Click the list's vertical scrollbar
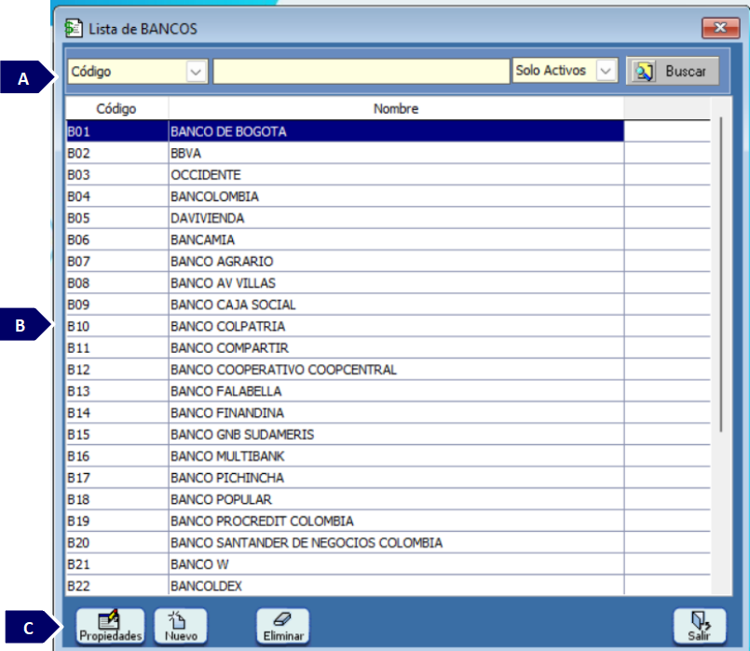This screenshot has height=651, width=750. [721, 275]
